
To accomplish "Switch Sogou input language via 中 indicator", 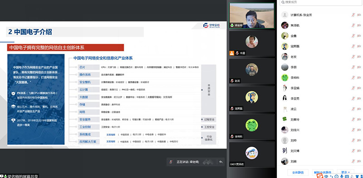I will click(326, 176).
